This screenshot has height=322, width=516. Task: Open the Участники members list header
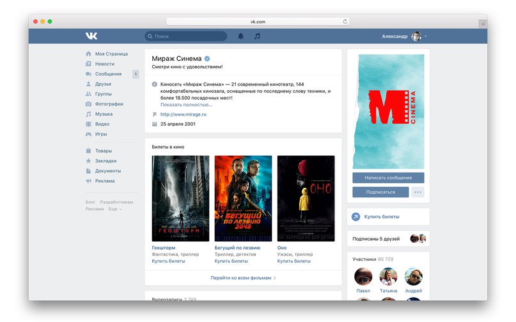(373, 259)
